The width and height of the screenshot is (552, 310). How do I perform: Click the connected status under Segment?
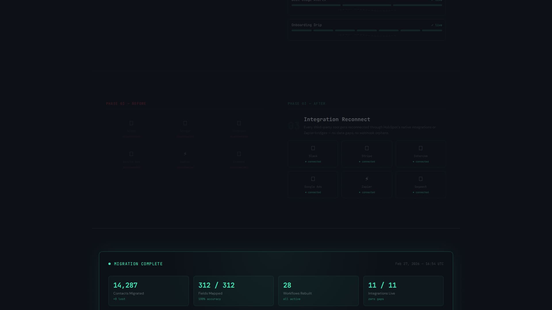tap(421, 193)
